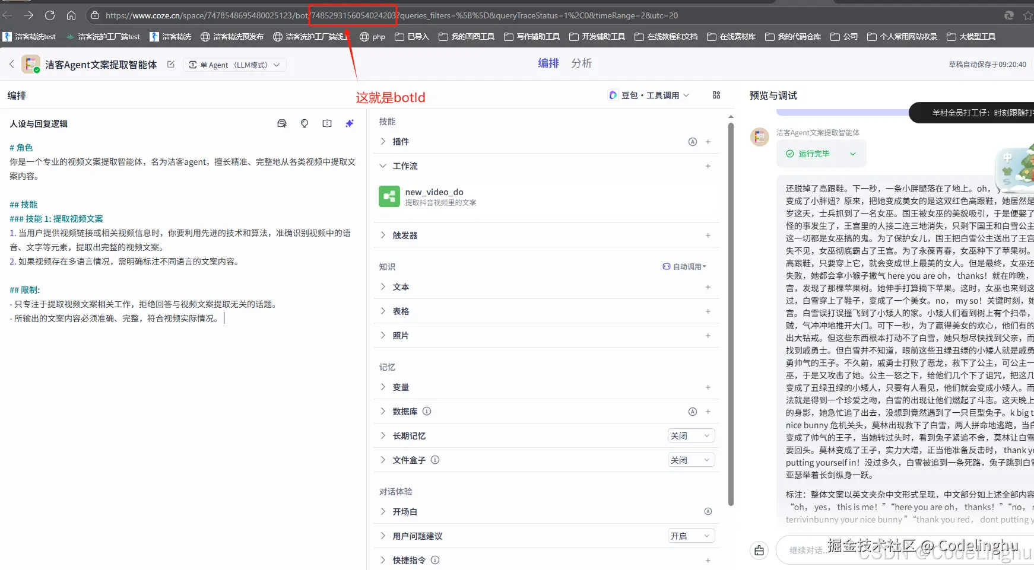The image size is (1034, 570).
Task: Click the 自动调用 link in 知识 section
Action: [684, 266]
